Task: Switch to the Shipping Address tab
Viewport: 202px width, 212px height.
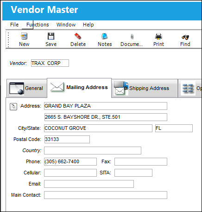Action: point(145,88)
